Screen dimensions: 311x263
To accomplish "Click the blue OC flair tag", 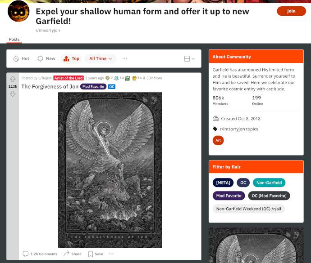I will 112,87.
